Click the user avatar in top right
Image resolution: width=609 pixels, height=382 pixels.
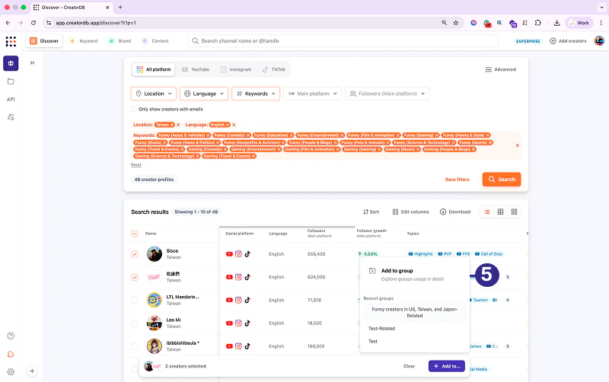pos(599,41)
